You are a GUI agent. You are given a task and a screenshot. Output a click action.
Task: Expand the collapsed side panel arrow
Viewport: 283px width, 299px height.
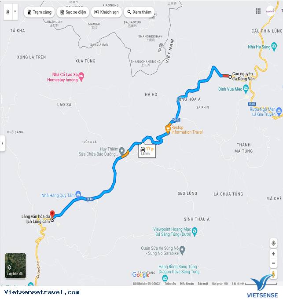click(x=2, y=143)
